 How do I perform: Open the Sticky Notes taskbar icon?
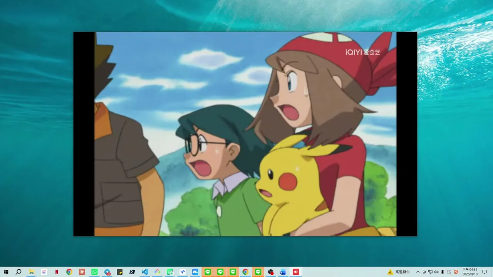pos(119,272)
